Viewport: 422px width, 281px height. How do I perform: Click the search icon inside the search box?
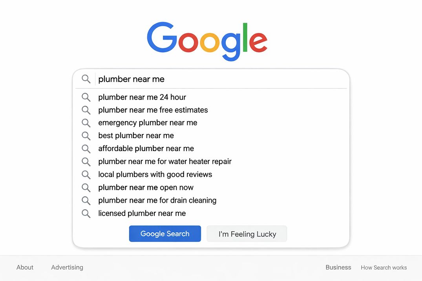pos(86,79)
